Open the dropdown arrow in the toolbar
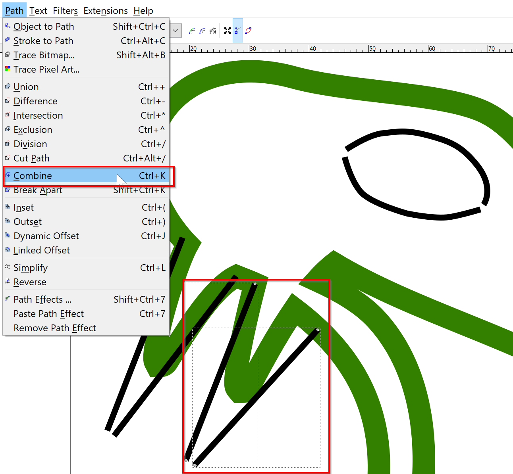The height and width of the screenshot is (474, 513). [x=175, y=31]
